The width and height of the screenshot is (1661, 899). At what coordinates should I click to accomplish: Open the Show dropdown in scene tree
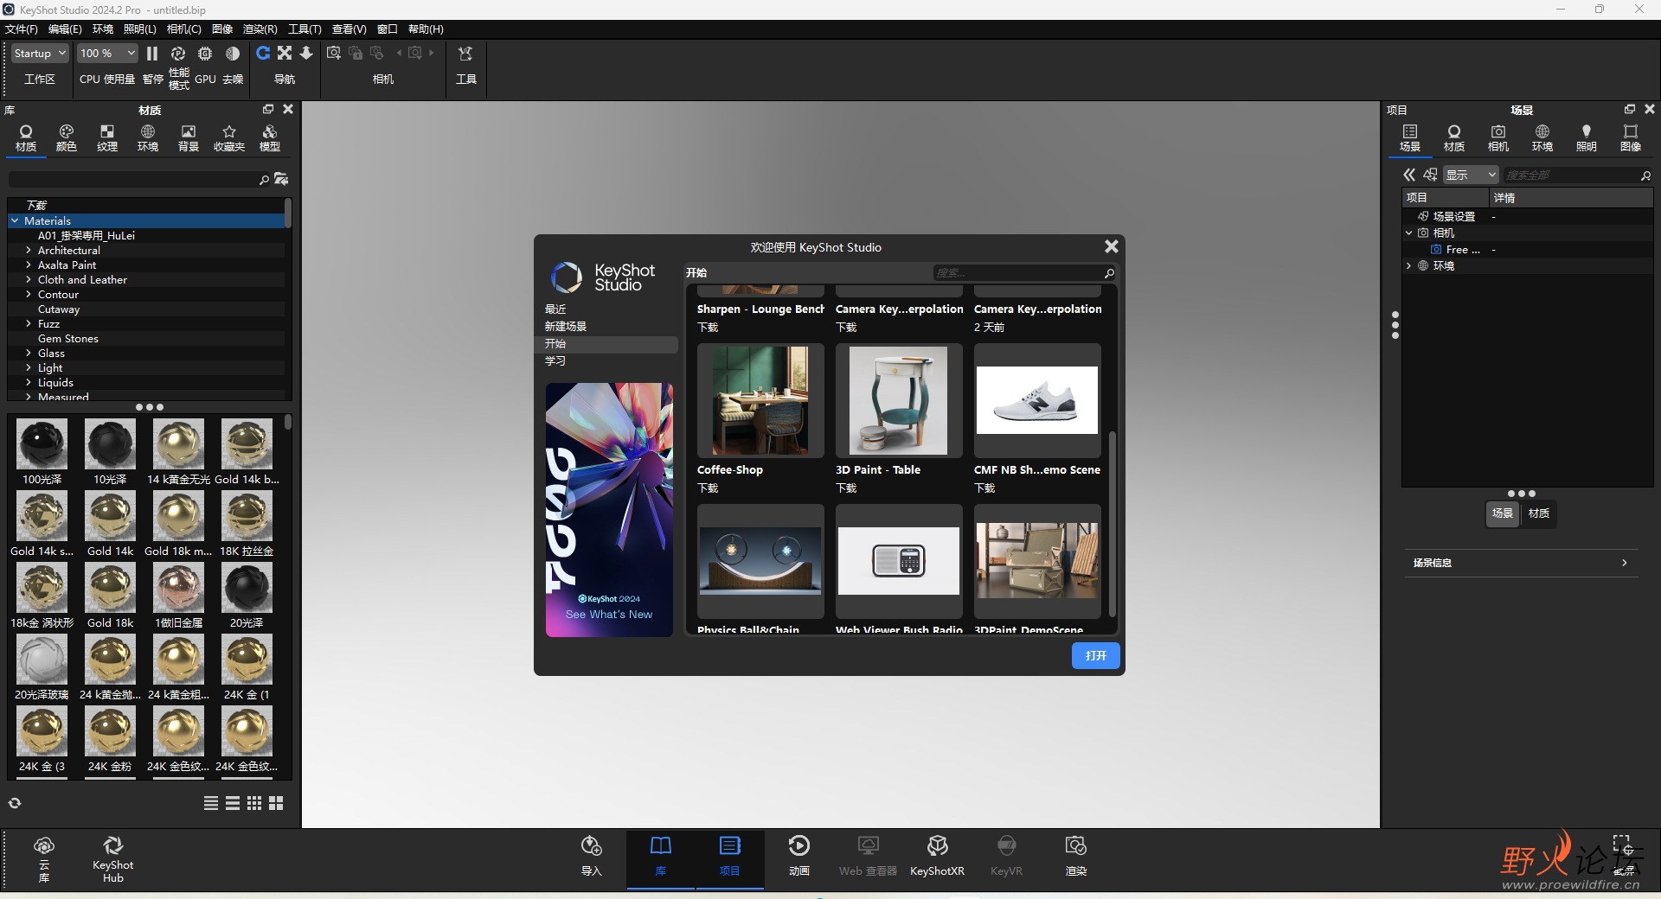coord(1471,175)
